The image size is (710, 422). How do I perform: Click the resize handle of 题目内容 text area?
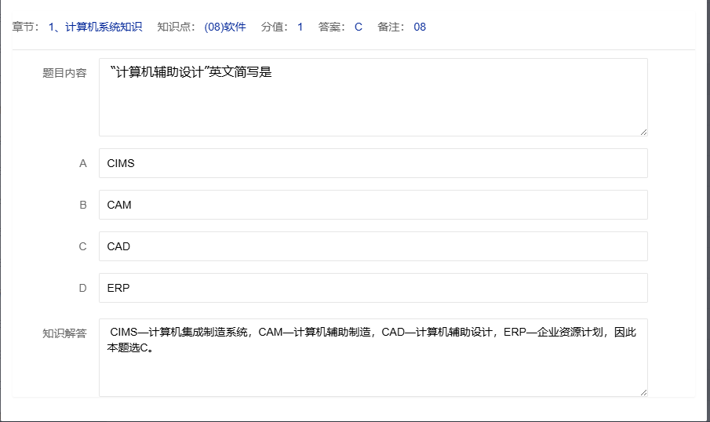click(x=643, y=131)
